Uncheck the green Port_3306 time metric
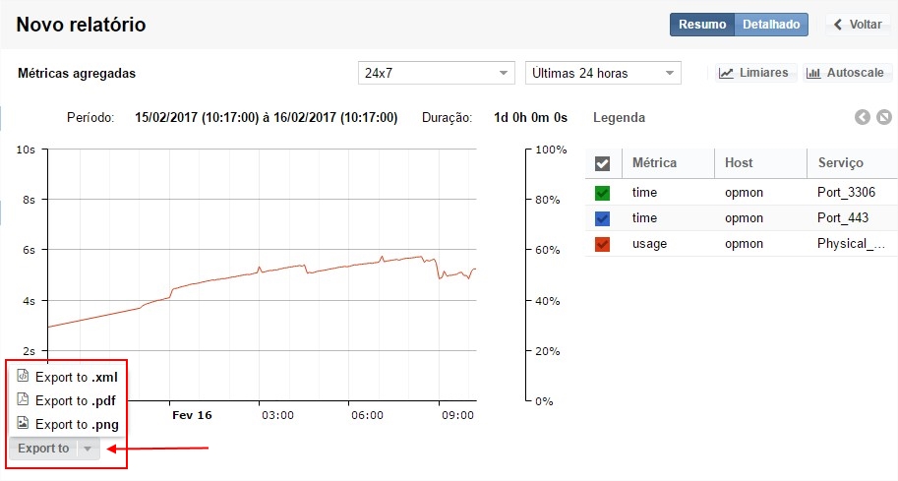Screen dimensions: 898x481 click(x=603, y=193)
